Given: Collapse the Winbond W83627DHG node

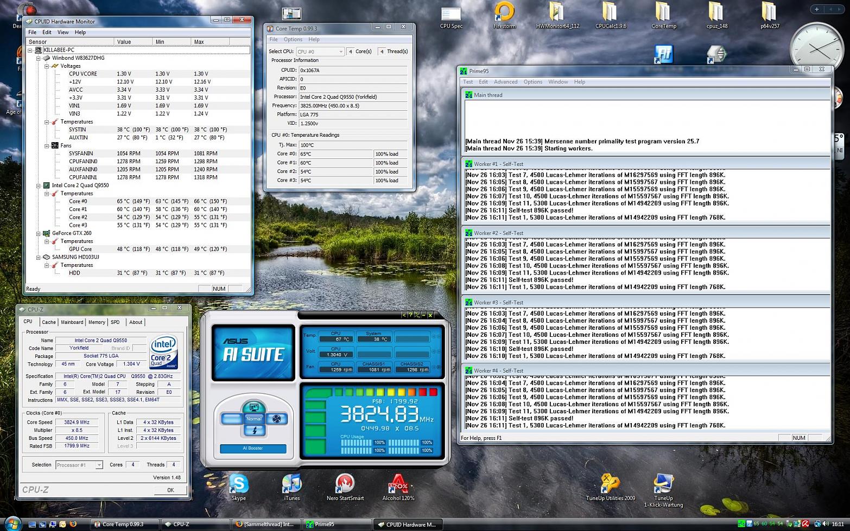Looking at the screenshot, I should coord(38,58).
